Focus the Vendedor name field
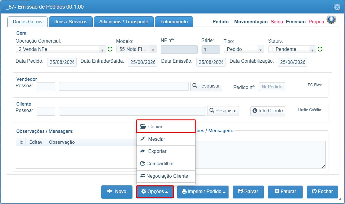This screenshot has height=204, width=345. [124, 86]
